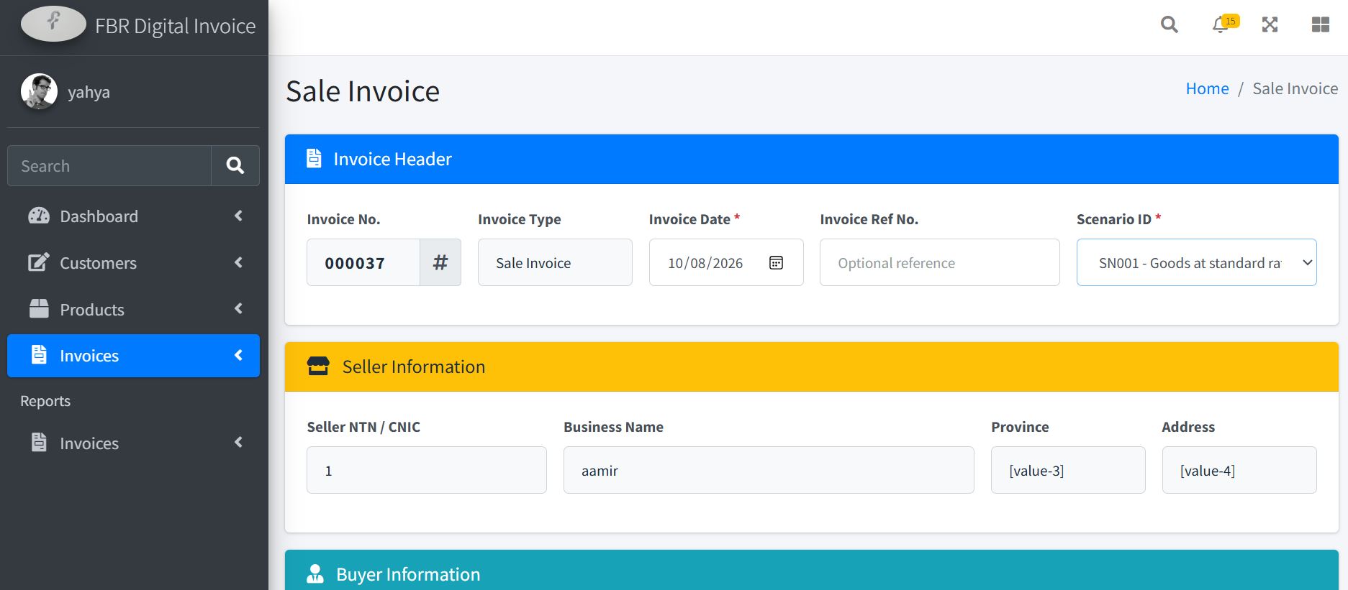Click the Sale Invoice page heading

click(x=363, y=91)
